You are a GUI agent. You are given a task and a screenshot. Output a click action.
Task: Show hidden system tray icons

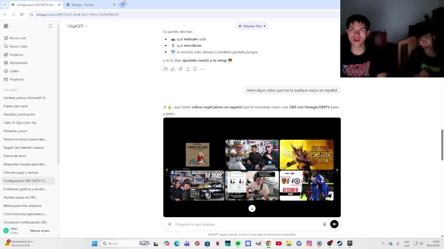click(x=383, y=243)
